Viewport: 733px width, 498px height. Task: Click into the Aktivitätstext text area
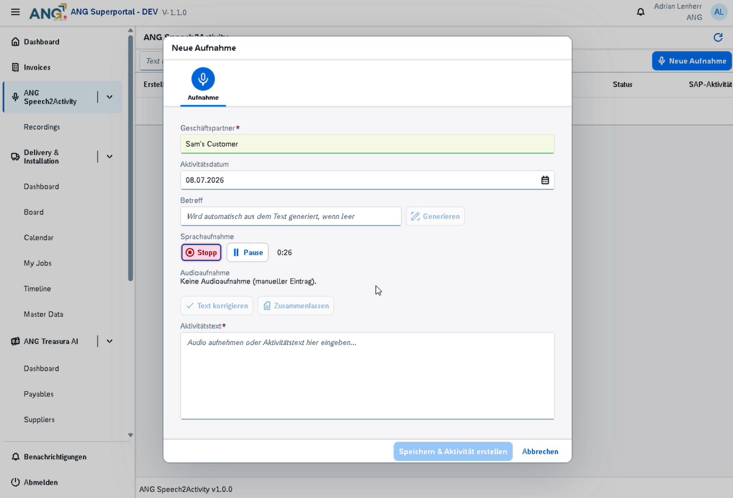[367, 376]
